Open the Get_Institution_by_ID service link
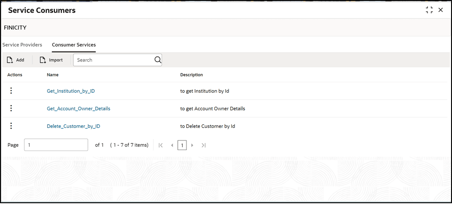The height and width of the screenshot is (218, 452). click(x=71, y=91)
